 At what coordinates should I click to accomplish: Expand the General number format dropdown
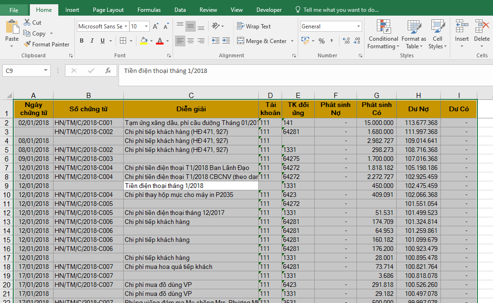point(358,27)
